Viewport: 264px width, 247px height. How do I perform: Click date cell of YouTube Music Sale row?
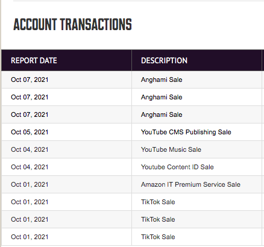click(x=30, y=149)
